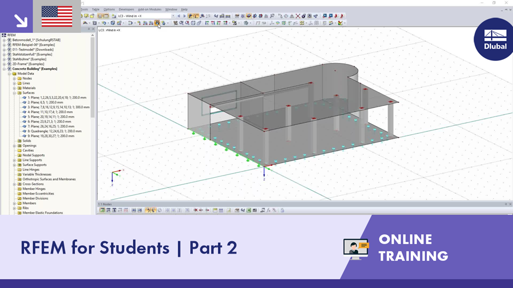Show the view in X direction
Screen dimensions: 513x288
[207, 23]
